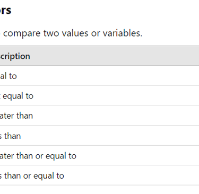The width and height of the screenshot is (199, 194).
Task: Select 'greater than or equal to' row
Action: click(99, 155)
